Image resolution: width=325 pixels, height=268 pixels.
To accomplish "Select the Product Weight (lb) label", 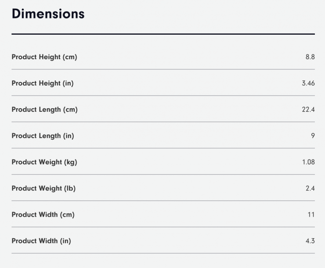I will 43,189.
